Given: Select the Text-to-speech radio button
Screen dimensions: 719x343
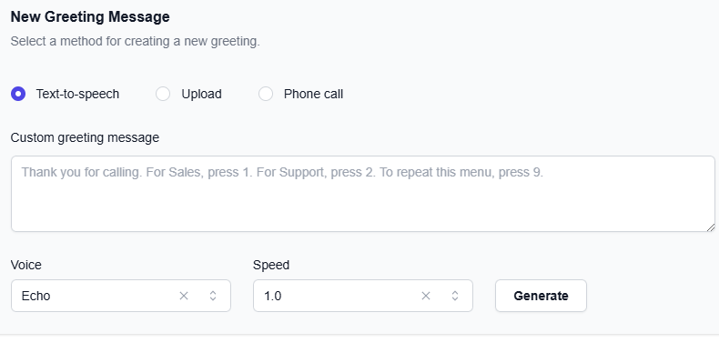Looking at the screenshot, I should click(18, 94).
